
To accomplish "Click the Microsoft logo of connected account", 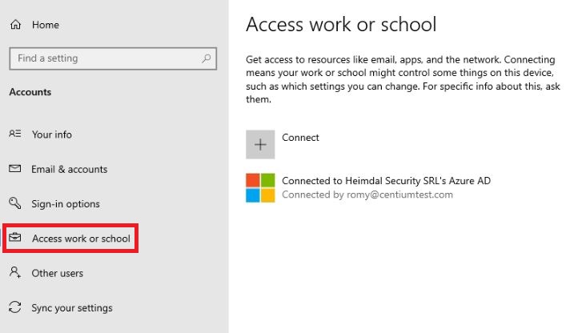I will (260, 187).
